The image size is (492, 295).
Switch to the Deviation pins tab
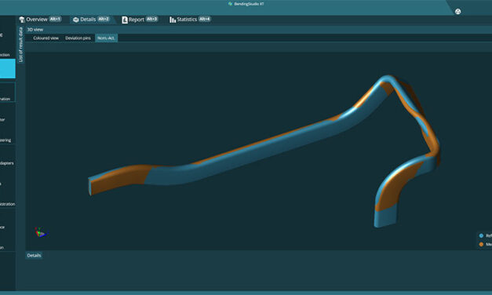tap(78, 38)
